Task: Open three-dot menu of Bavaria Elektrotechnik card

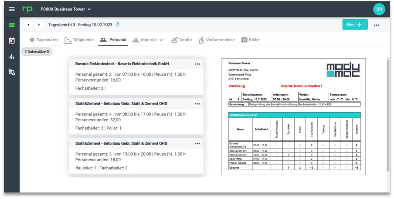Action: (x=198, y=64)
